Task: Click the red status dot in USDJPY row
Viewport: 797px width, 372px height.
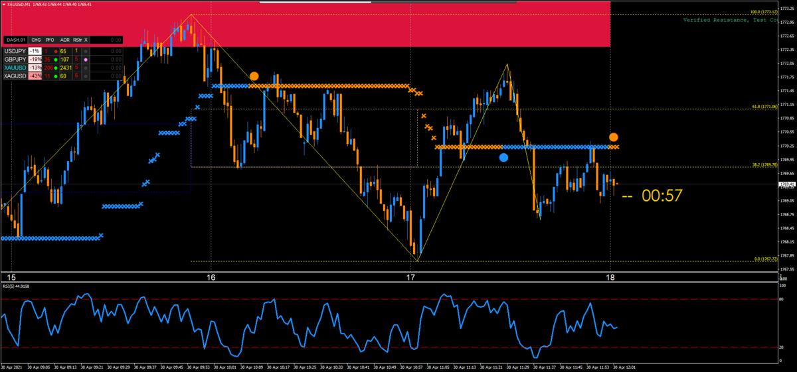Action: tap(56, 52)
